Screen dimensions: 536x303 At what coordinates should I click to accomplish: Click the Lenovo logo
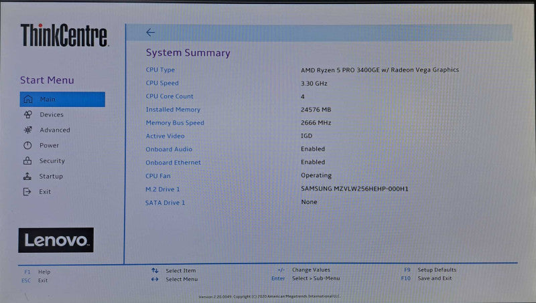click(56, 240)
